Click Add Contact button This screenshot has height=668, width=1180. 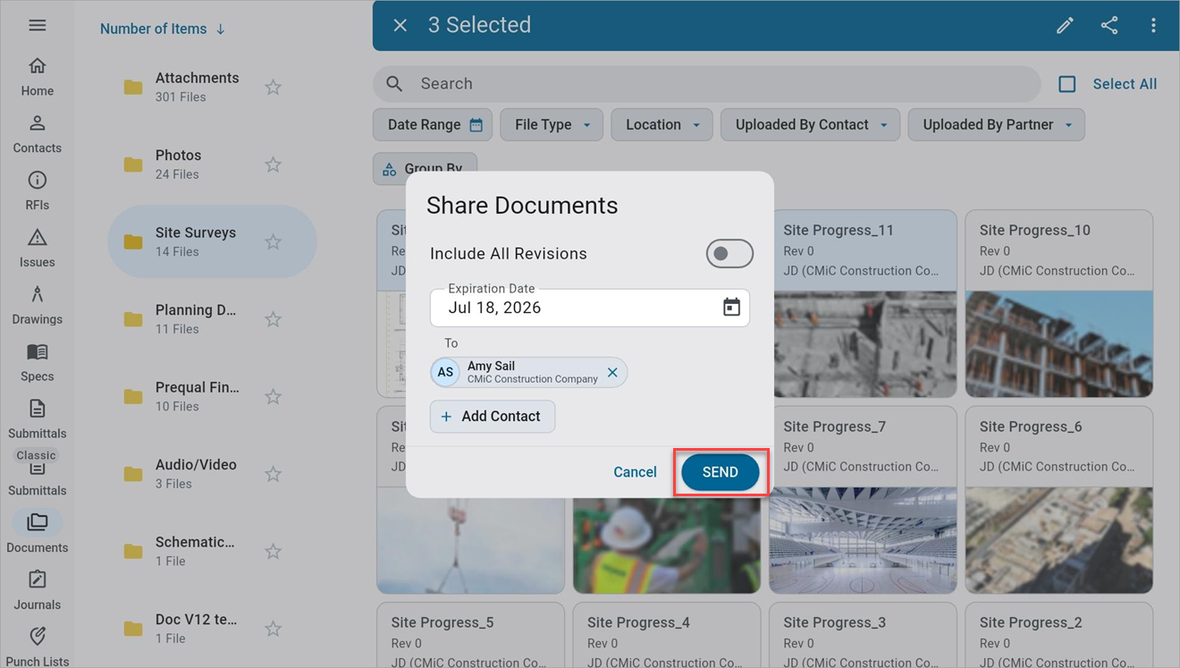[493, 417]
